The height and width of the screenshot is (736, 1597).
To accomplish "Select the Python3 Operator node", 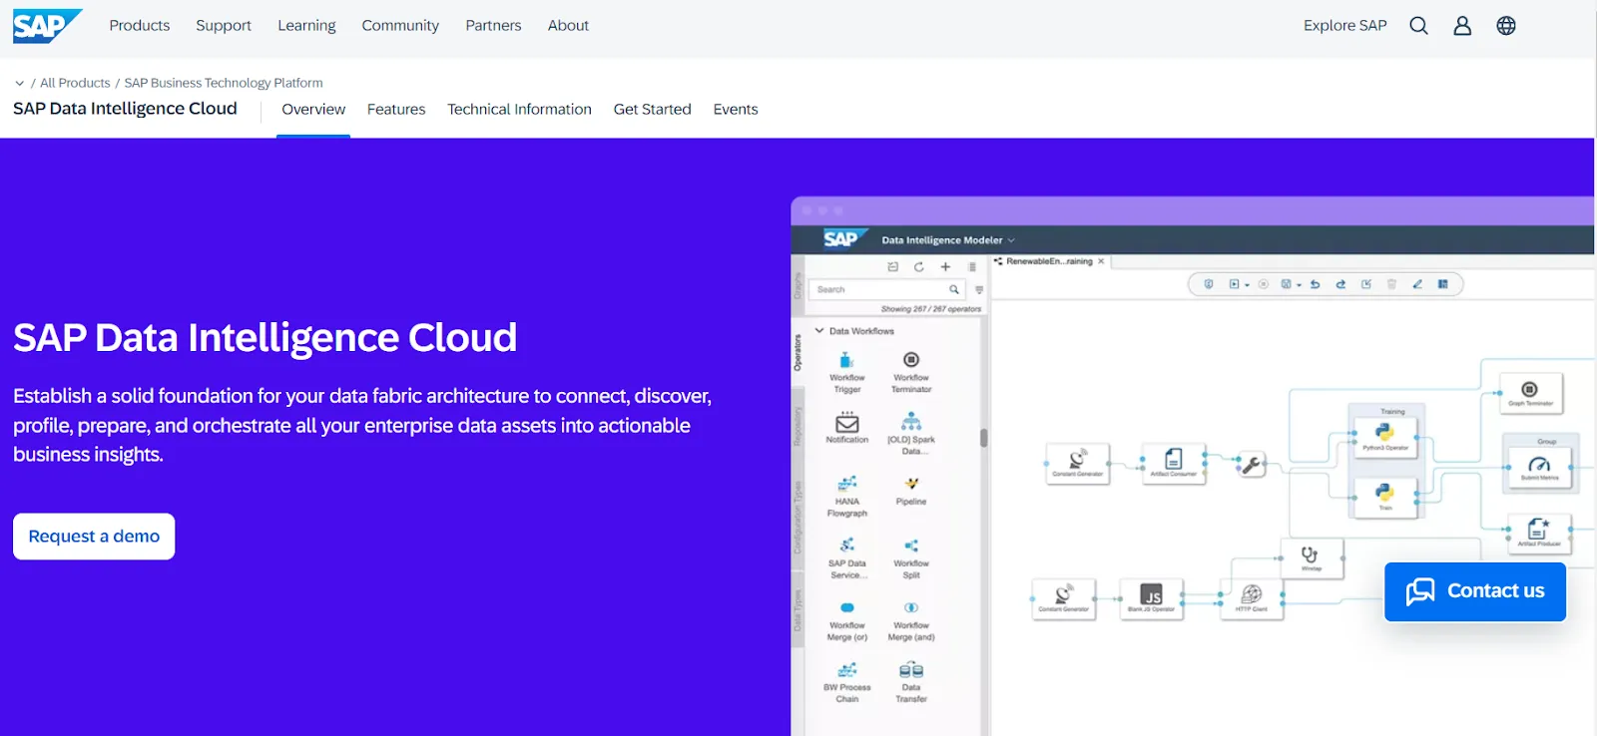I will (1384, 436).
